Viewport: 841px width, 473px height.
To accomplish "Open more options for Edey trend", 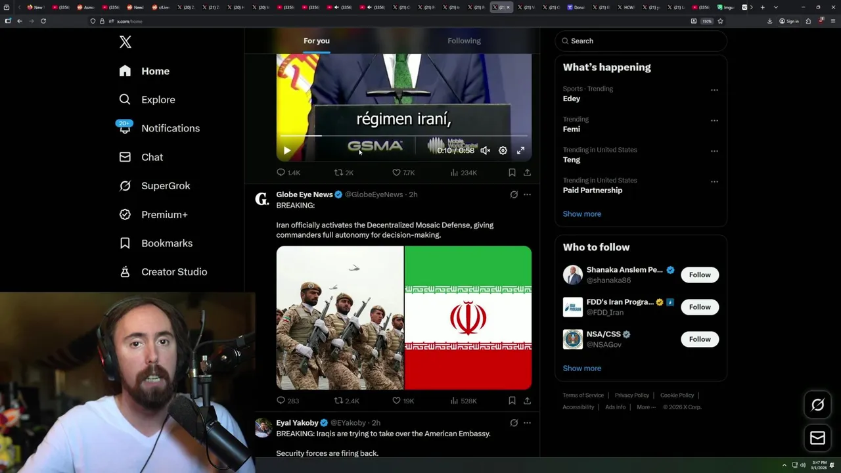I will pos(714,90).
